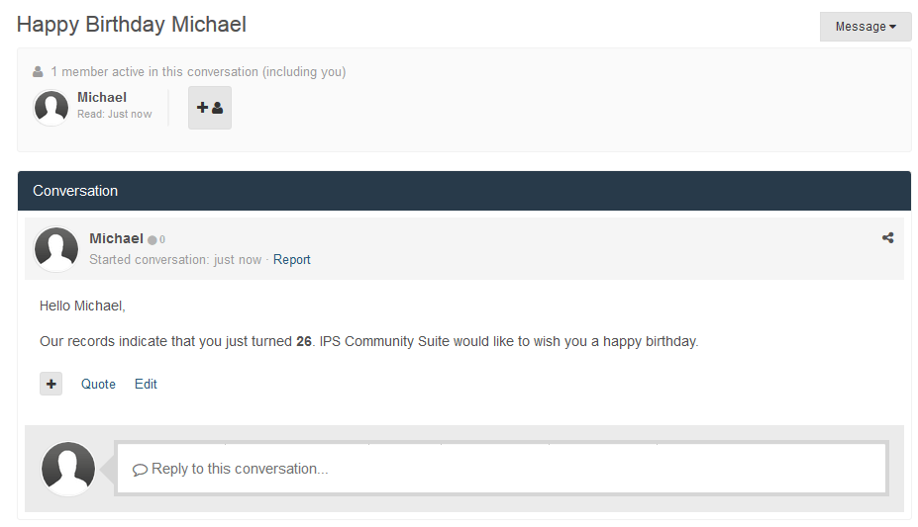Toggle the multiquote plus button
This screenshot has width=918, height=527.
click(x=51, y=384)
